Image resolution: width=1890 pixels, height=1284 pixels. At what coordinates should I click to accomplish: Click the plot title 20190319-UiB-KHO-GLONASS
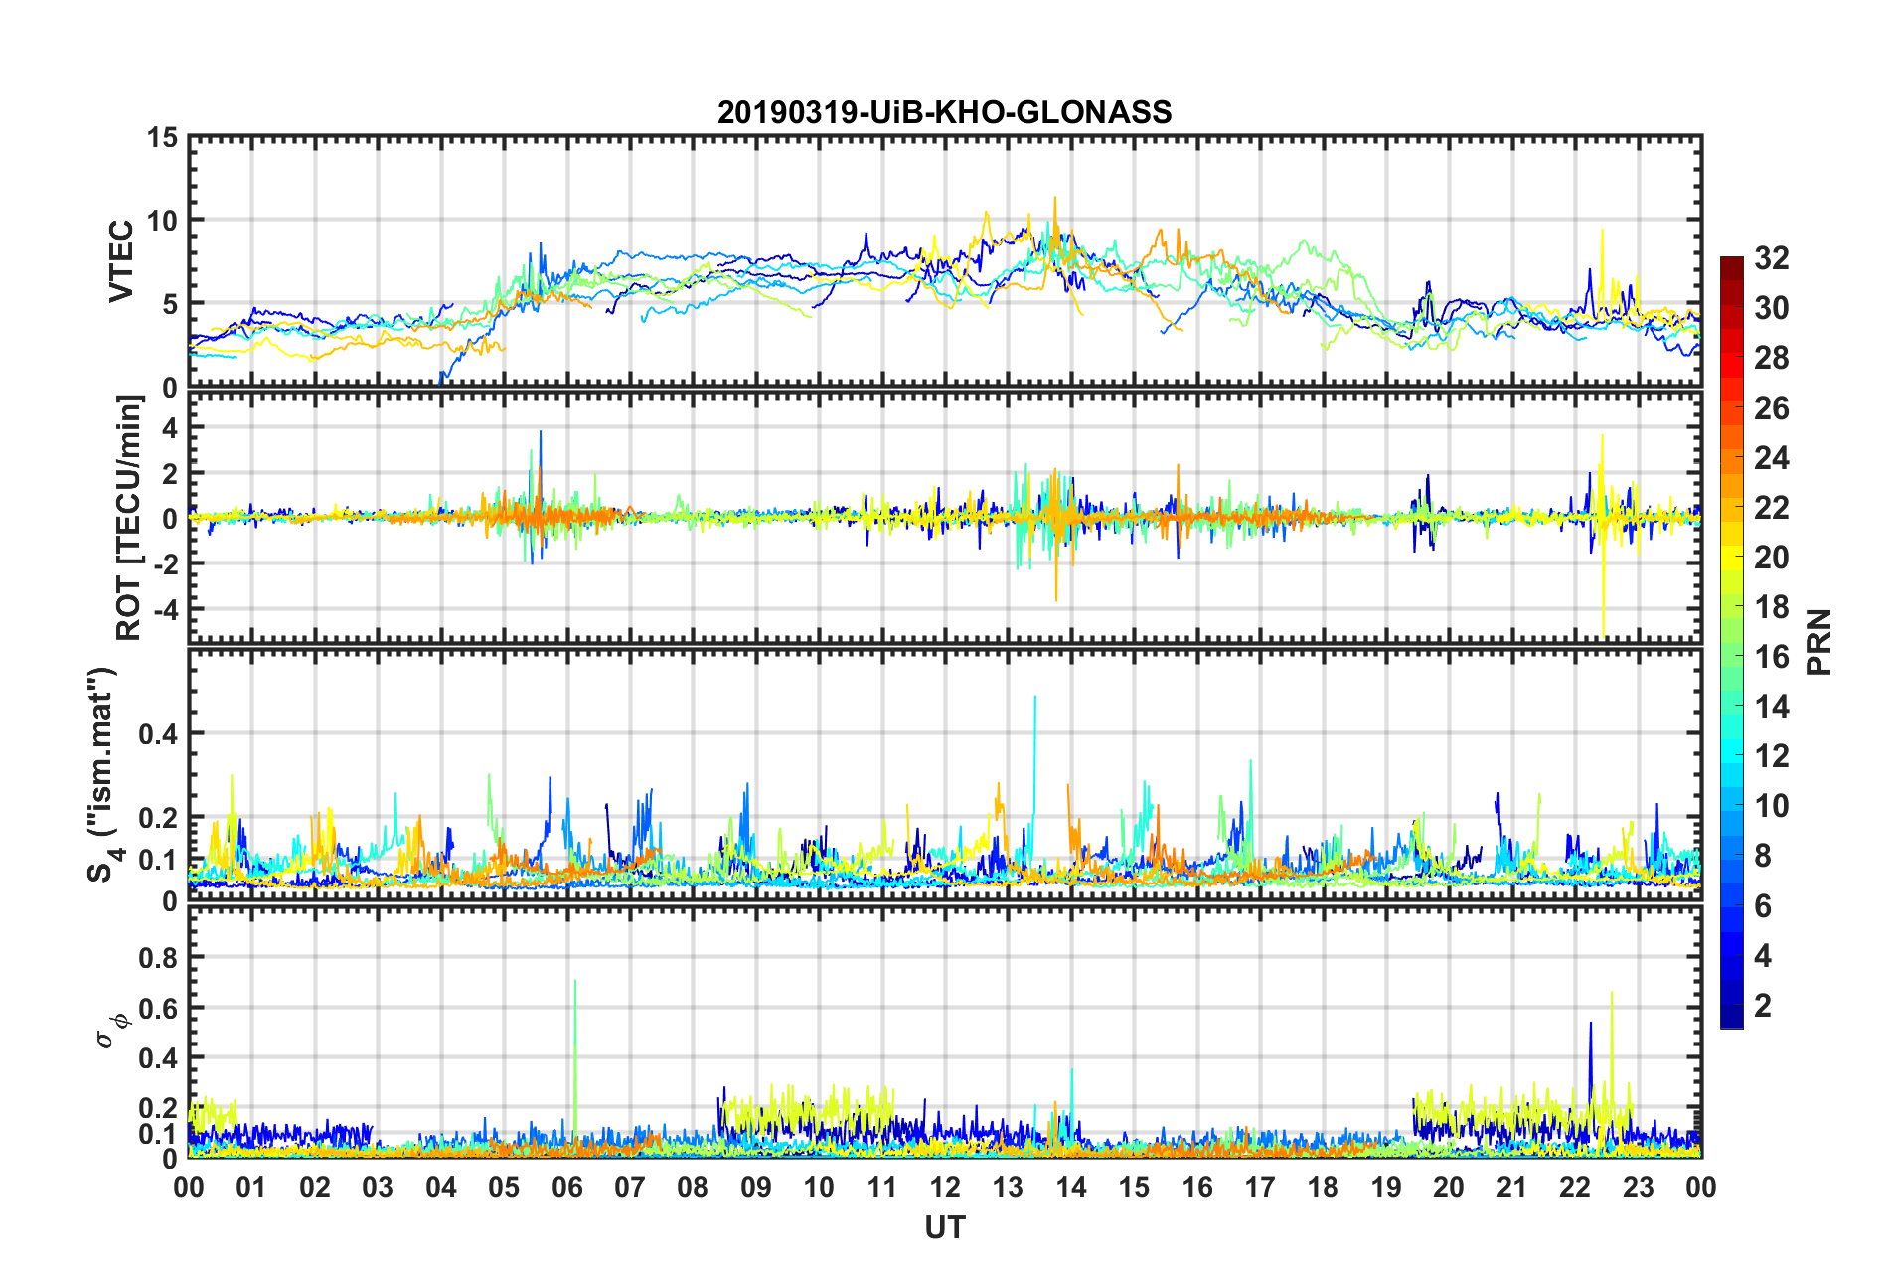click(x=944, y=112)
